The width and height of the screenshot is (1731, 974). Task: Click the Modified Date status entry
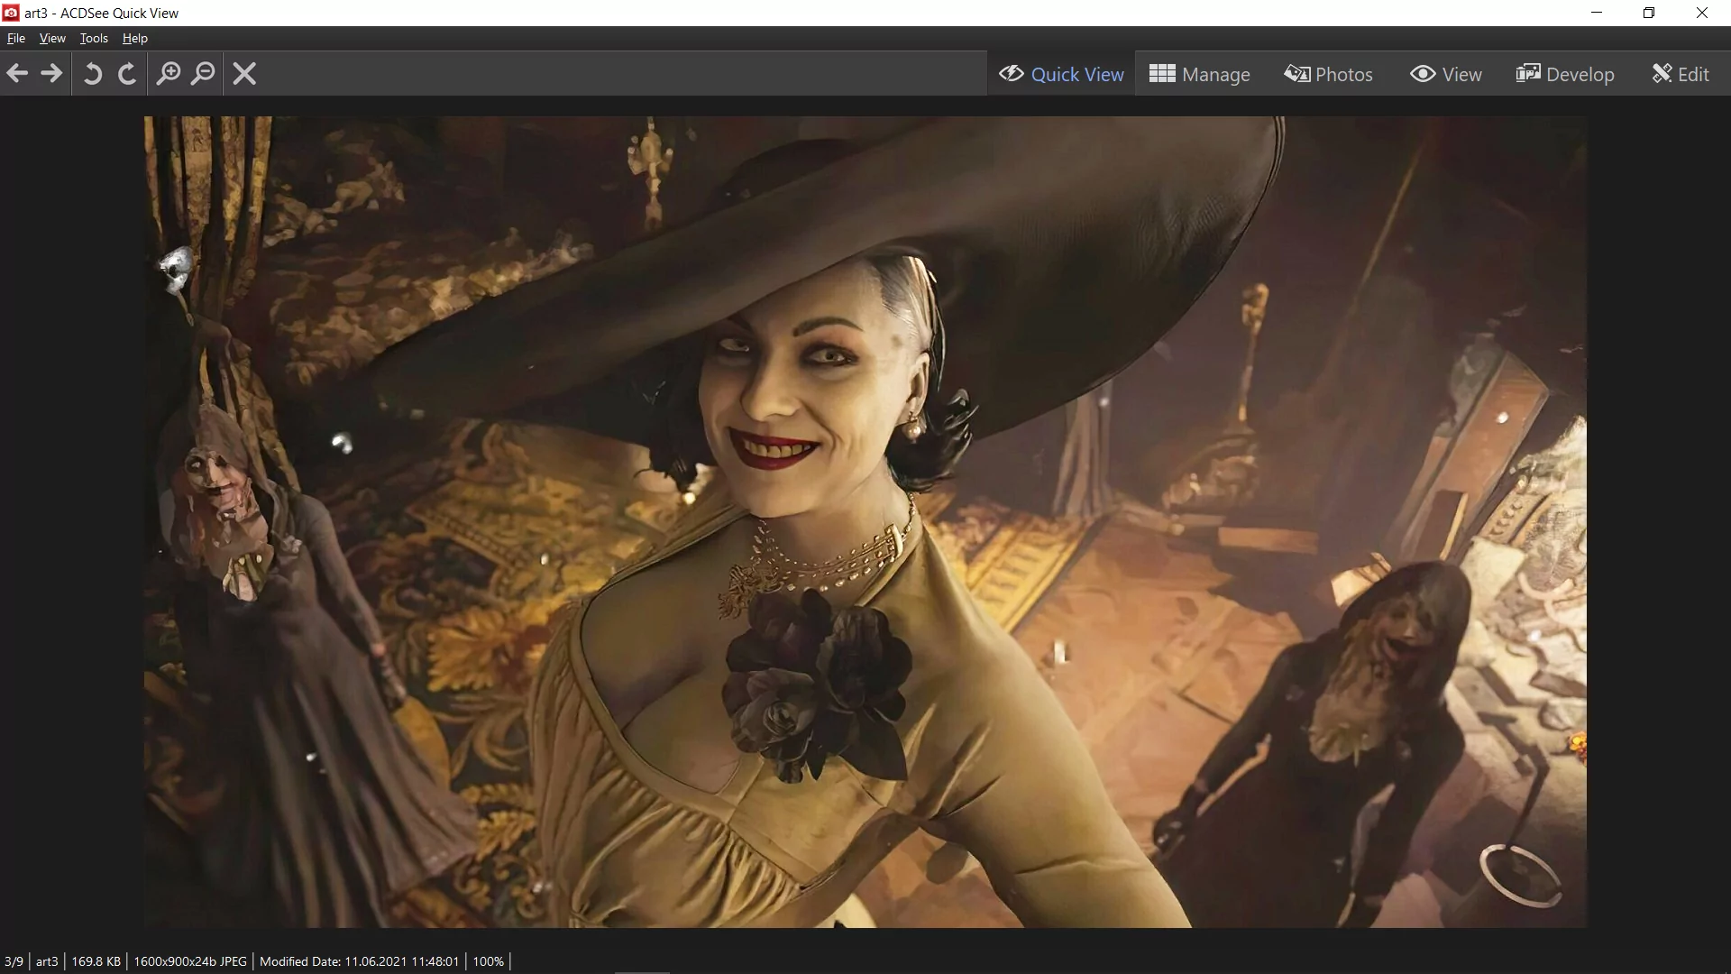[359, 961]
